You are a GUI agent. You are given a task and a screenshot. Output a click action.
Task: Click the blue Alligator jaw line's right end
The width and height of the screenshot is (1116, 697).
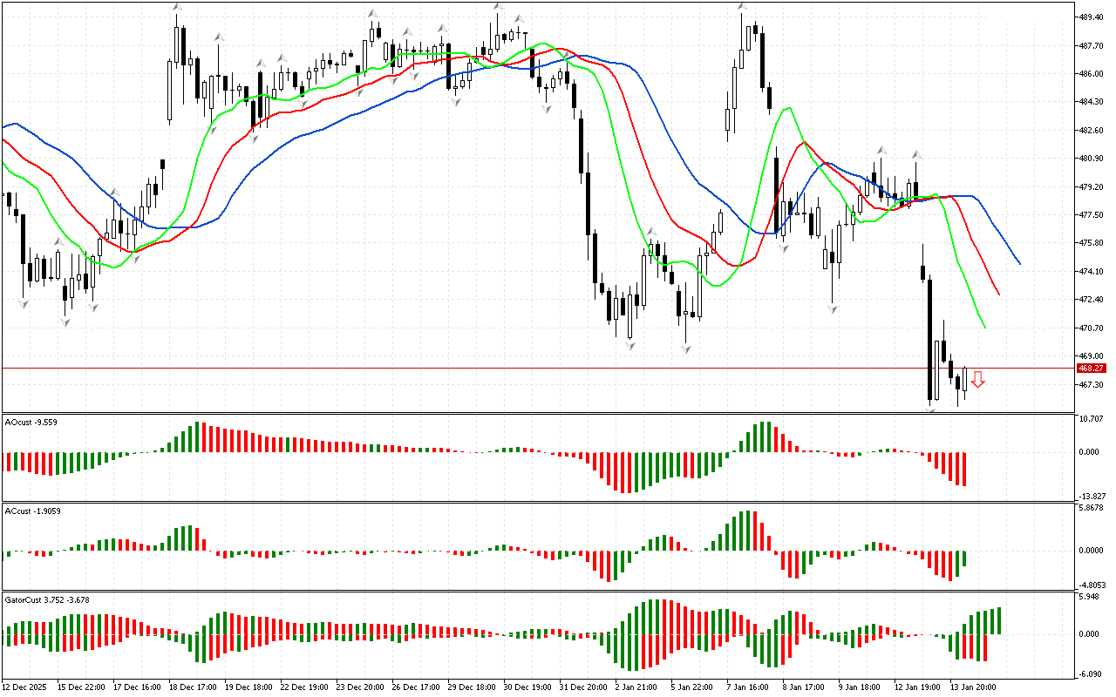tap(1018, 262)
